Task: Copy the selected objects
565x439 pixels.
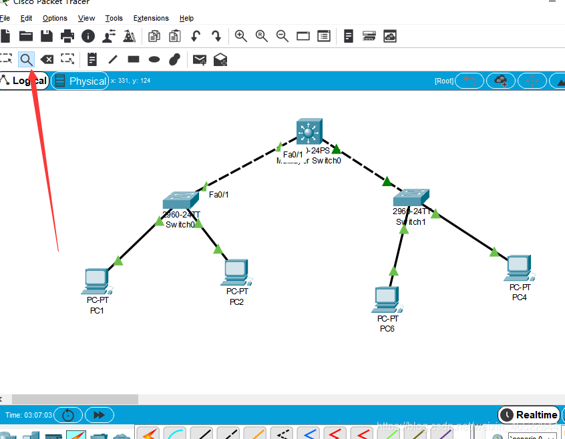Action: (154, 36)
